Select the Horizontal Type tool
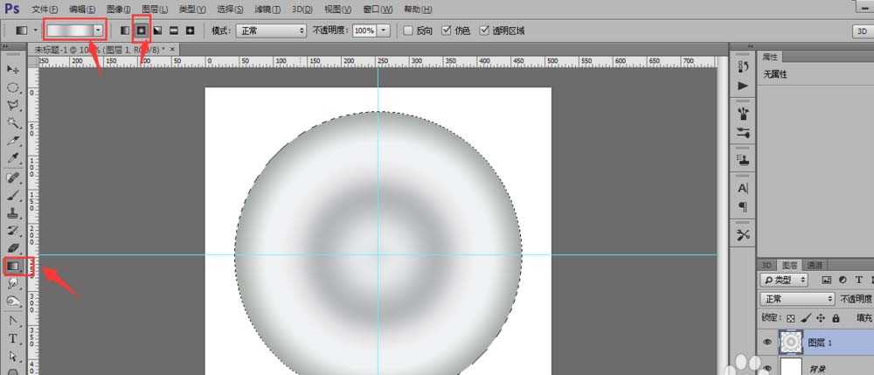 13,339
